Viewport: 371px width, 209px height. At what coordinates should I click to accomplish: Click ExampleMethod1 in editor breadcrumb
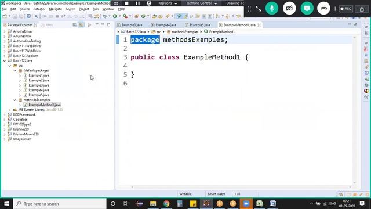coord(221,32)
